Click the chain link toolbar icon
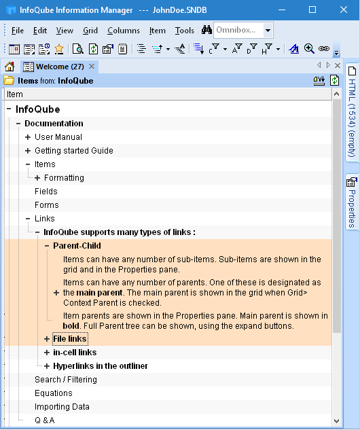360x430 pixels. click(x=324, y=49)
